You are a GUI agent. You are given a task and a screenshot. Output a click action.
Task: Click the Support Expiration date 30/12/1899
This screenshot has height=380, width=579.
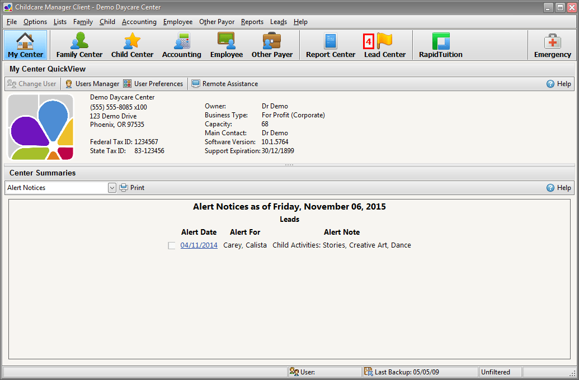[277, 151]
